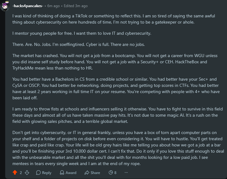Click the paragraph mentioning doing a TikTok
Image resolution: width=227 pixels, height=179 pixels.
113,19
